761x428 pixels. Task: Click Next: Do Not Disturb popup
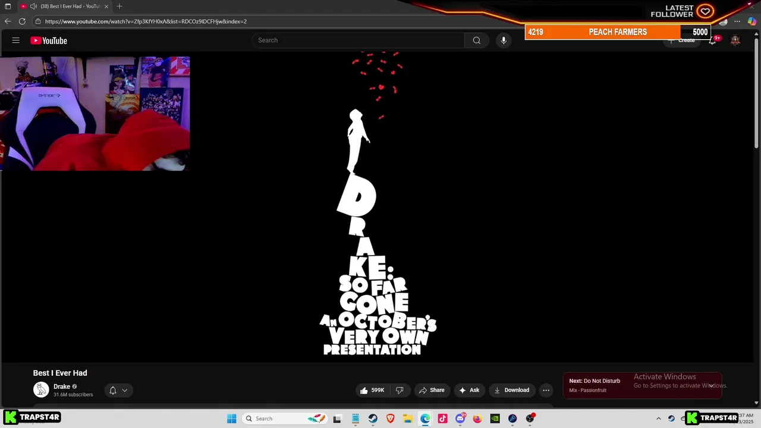pos(642,385)
